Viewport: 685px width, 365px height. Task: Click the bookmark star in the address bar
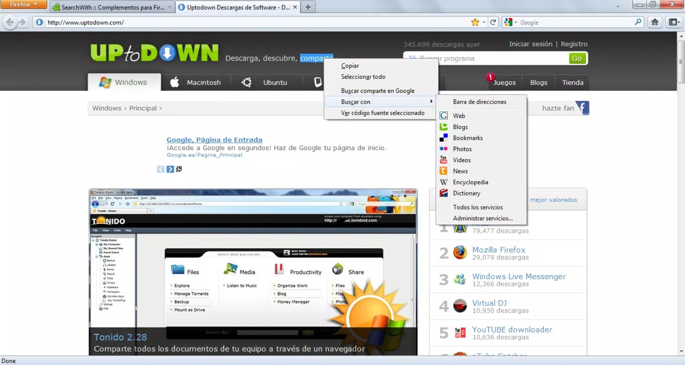(475, 22)
